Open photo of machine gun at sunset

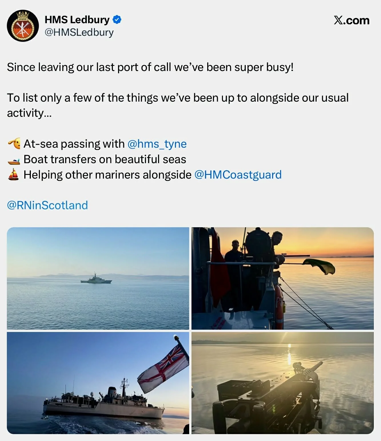(283, 383)
